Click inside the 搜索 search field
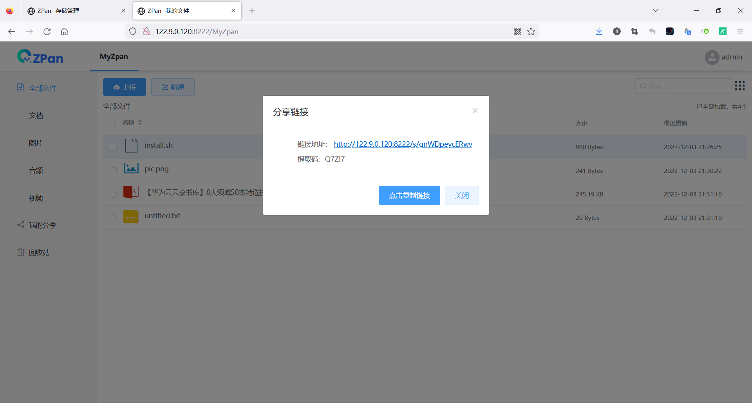 point(683,86)
